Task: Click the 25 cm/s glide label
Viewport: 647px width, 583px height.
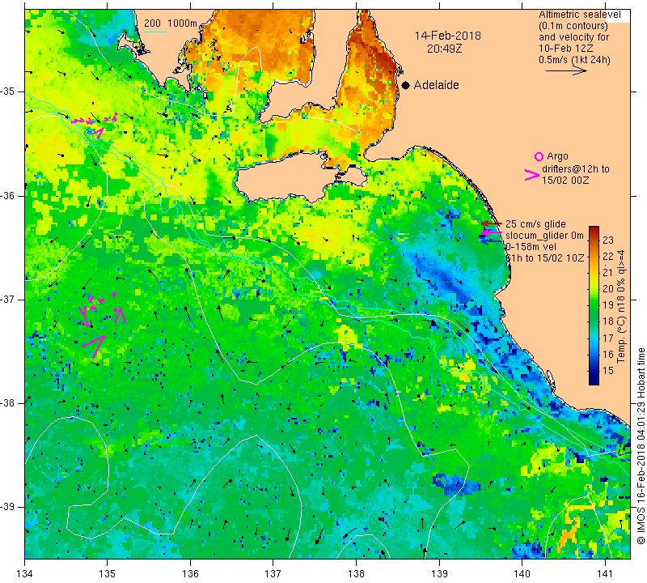Action: point(535,224)
